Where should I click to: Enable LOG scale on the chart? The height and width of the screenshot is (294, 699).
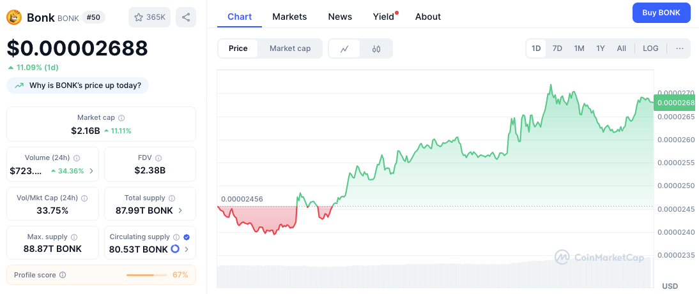(x=650, y=48)
